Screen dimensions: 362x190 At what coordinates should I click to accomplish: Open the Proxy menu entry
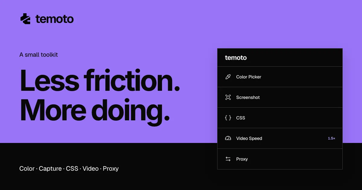[280, 159]
